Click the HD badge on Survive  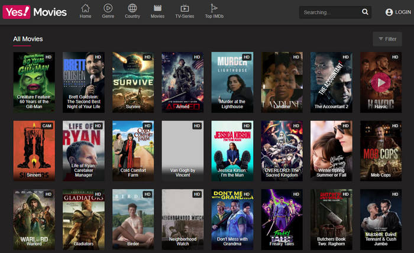[147, 57]
